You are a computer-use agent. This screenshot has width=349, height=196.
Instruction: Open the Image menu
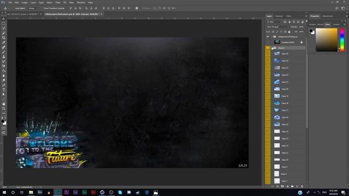pos(25,2)
